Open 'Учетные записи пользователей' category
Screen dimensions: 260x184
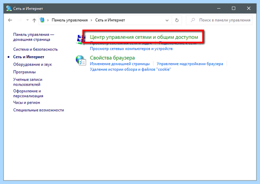(x=28, y=82)
